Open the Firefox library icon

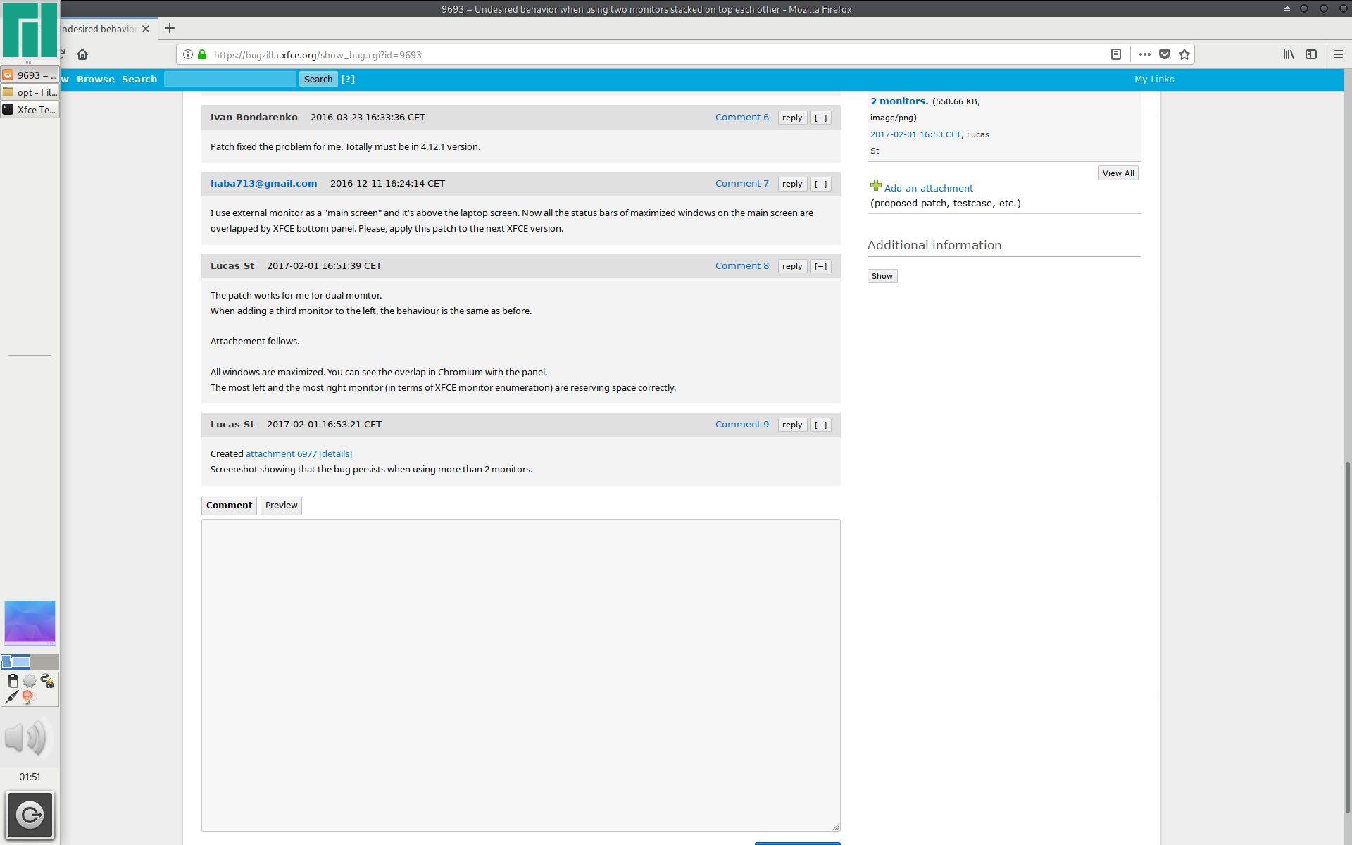[x=1289, y=54]
